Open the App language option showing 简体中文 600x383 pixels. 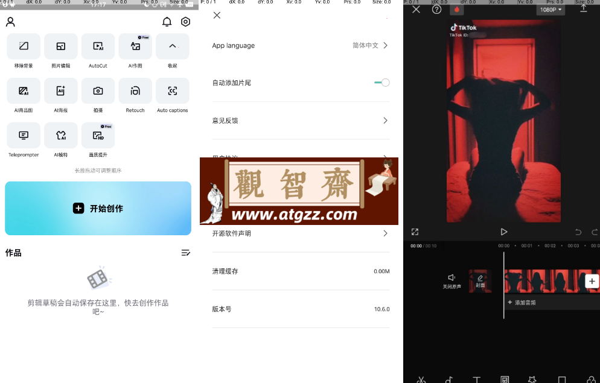[x=301, y=45]
